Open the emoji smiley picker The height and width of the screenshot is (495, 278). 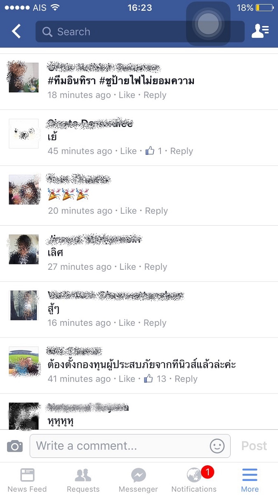217,445
